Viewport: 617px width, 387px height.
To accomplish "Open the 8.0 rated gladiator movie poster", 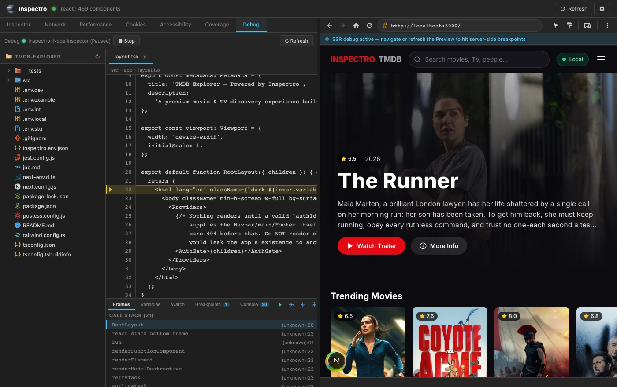I will click(x=532, y=342).
